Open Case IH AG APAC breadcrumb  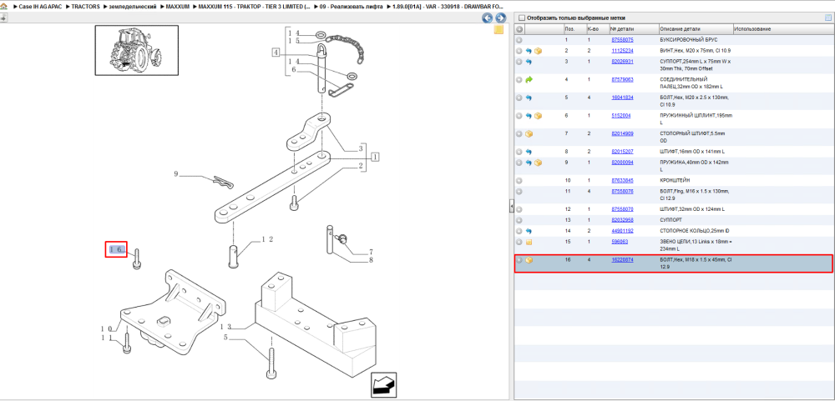(x=42, y=6)
